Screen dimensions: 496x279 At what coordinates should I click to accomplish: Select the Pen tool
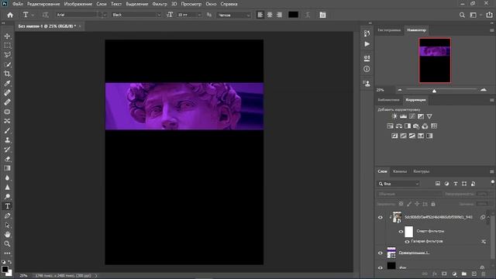tap(7, 215)
